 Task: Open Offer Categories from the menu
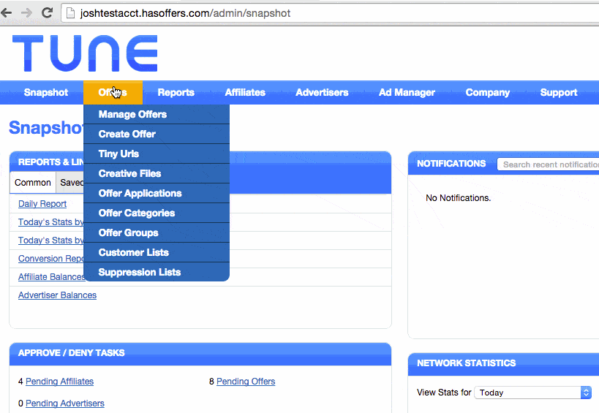157,213
